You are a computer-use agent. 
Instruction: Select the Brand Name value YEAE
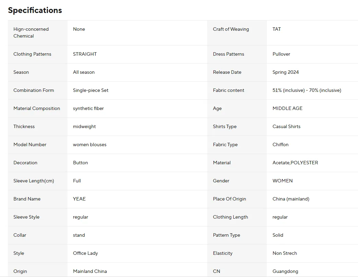[79, 199]
